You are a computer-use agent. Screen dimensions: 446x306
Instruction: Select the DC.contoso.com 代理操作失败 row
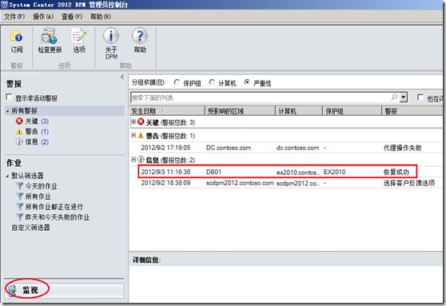(290, 148)
